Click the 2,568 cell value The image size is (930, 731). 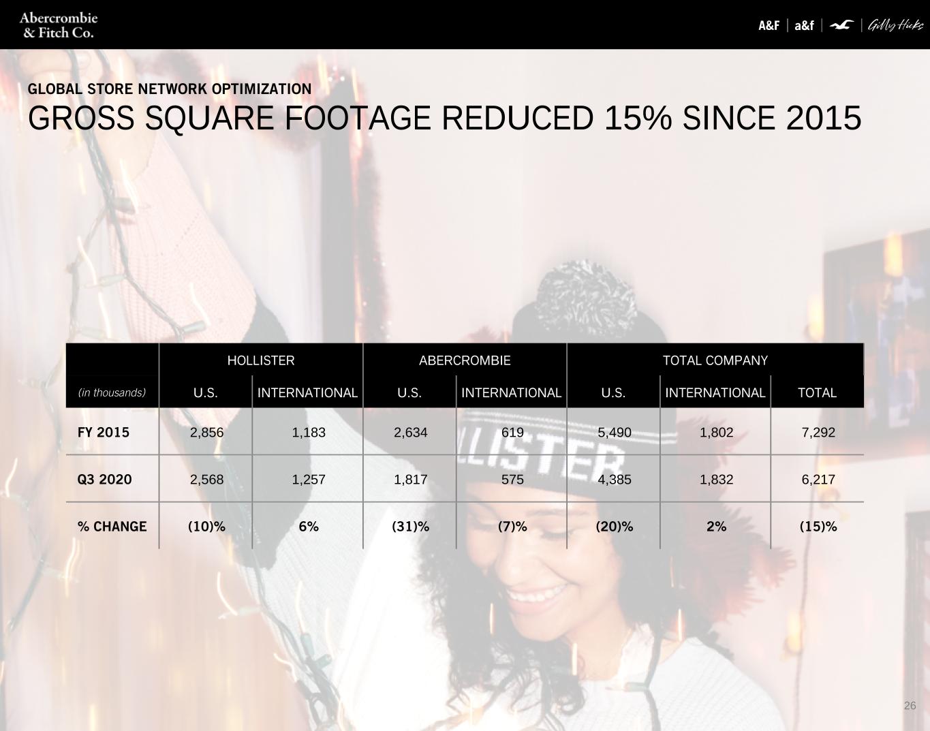[x=206, y=480]
